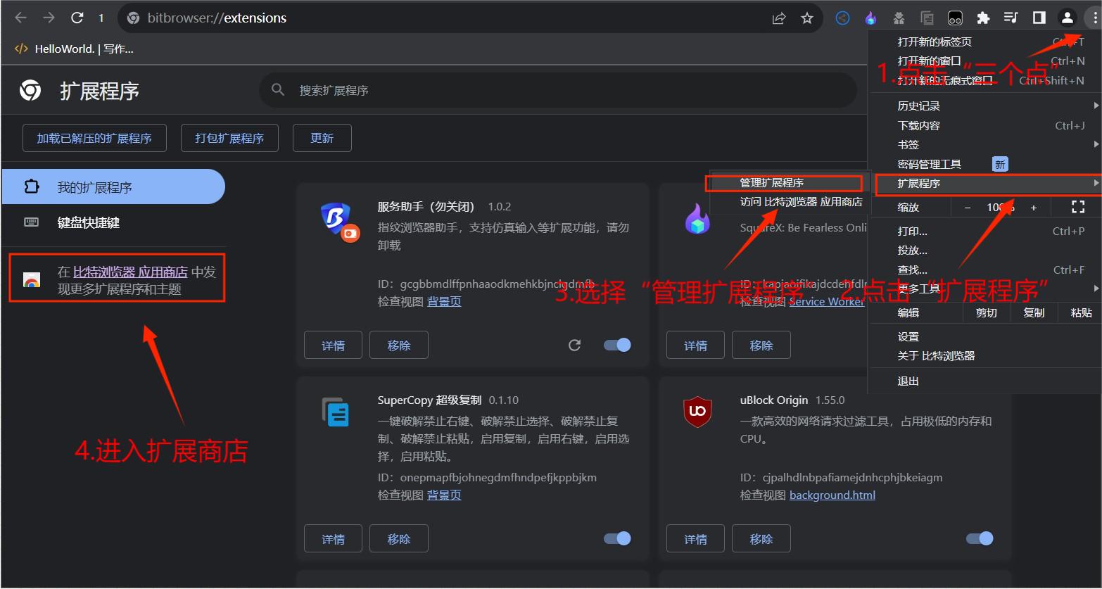1102x589 pixels.
Task: Choose 投放... from the menu
Action: 985,250
